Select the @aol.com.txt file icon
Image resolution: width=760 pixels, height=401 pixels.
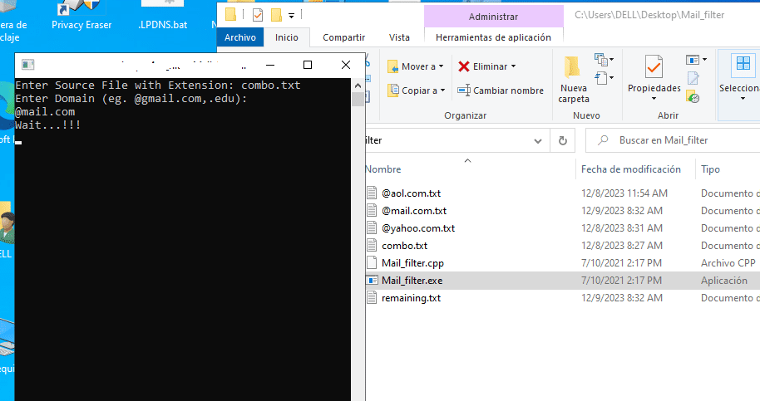[x=372, y=193]
